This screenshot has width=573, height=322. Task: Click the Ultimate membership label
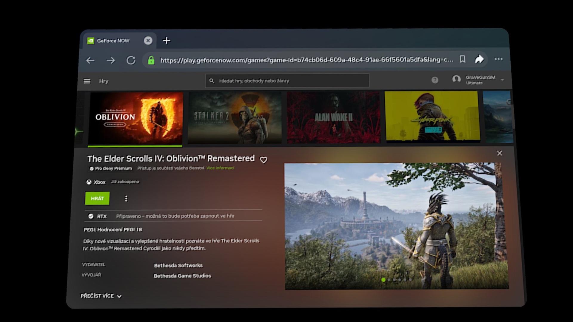coord(474,83)
